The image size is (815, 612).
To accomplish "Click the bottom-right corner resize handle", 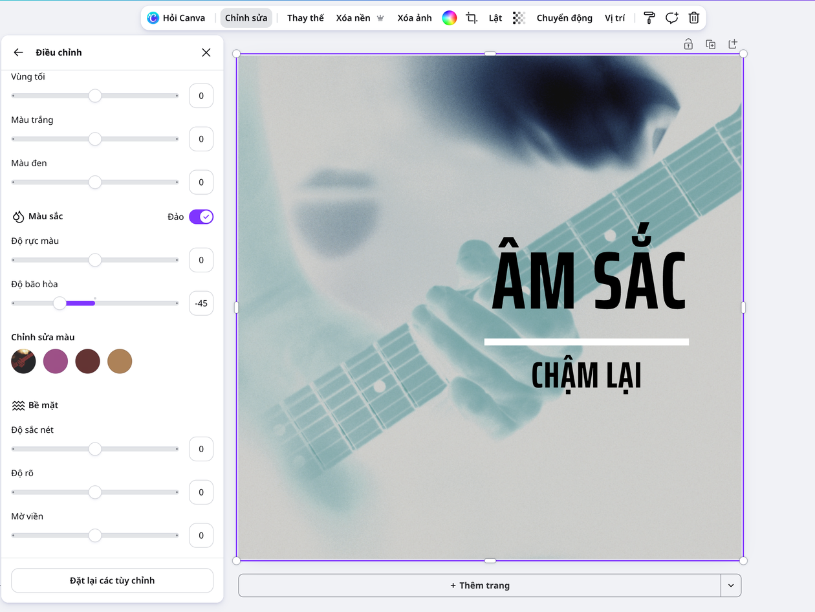I will [x=743, y=561].
